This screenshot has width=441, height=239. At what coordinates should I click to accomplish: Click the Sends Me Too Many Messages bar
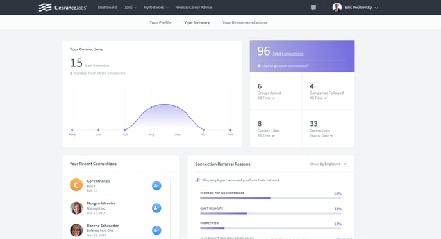click(x=270, y=198)
